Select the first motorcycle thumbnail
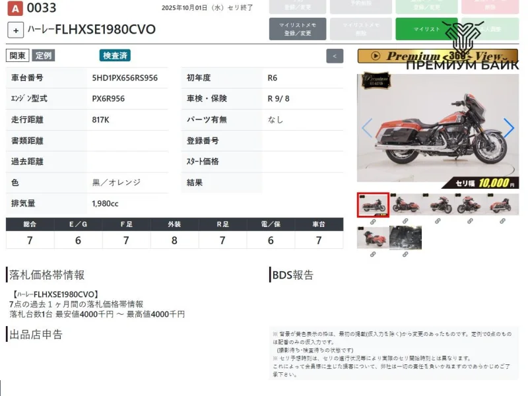The height and width of the screenshot is (396, 528). (373, 205)
